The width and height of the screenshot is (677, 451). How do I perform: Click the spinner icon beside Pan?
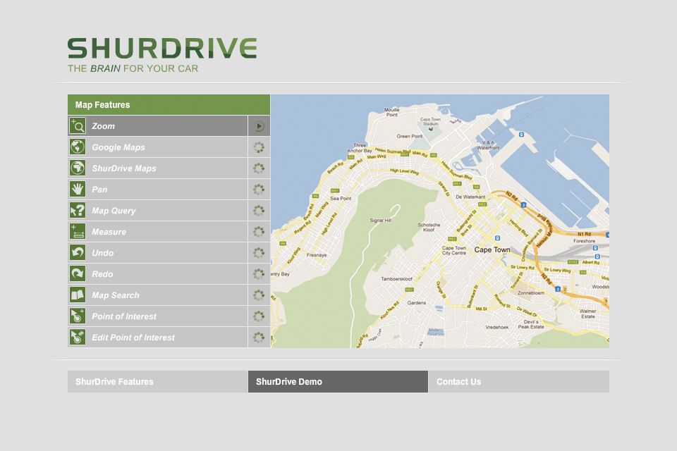tap(259, 190)
